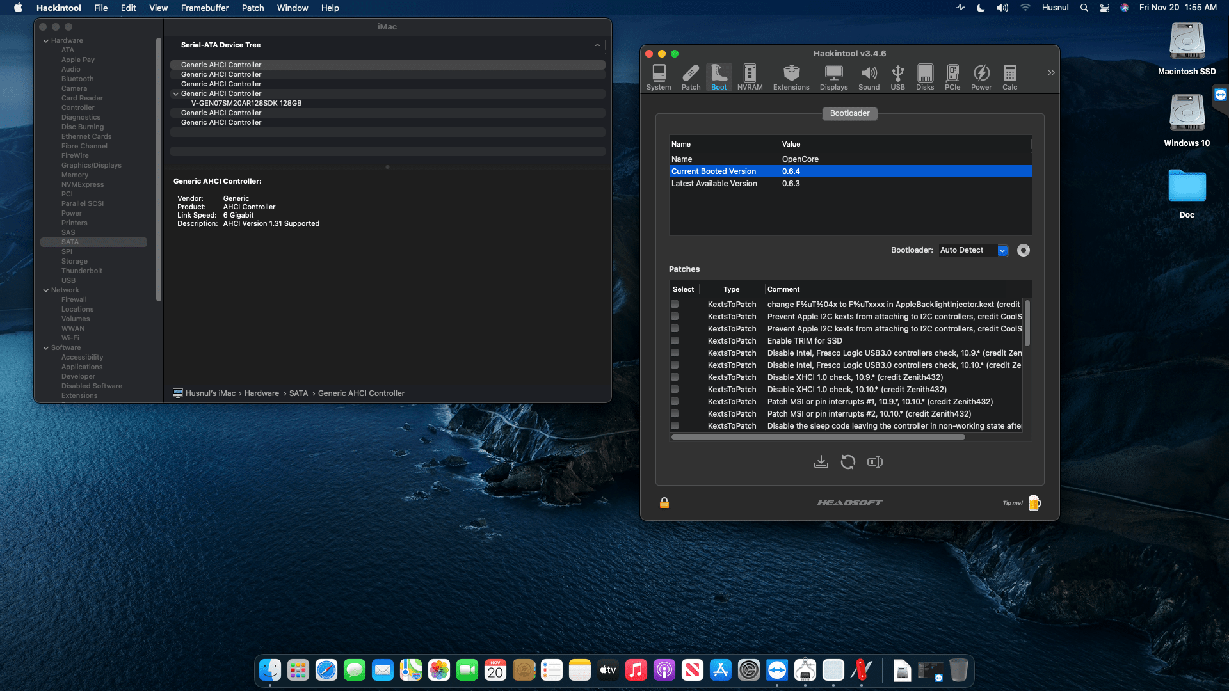Select the Extensions toolbar icon

791,77
